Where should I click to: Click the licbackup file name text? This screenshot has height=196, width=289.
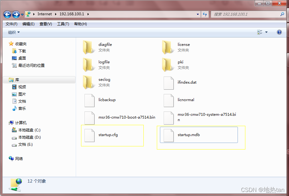coord(107,100)
